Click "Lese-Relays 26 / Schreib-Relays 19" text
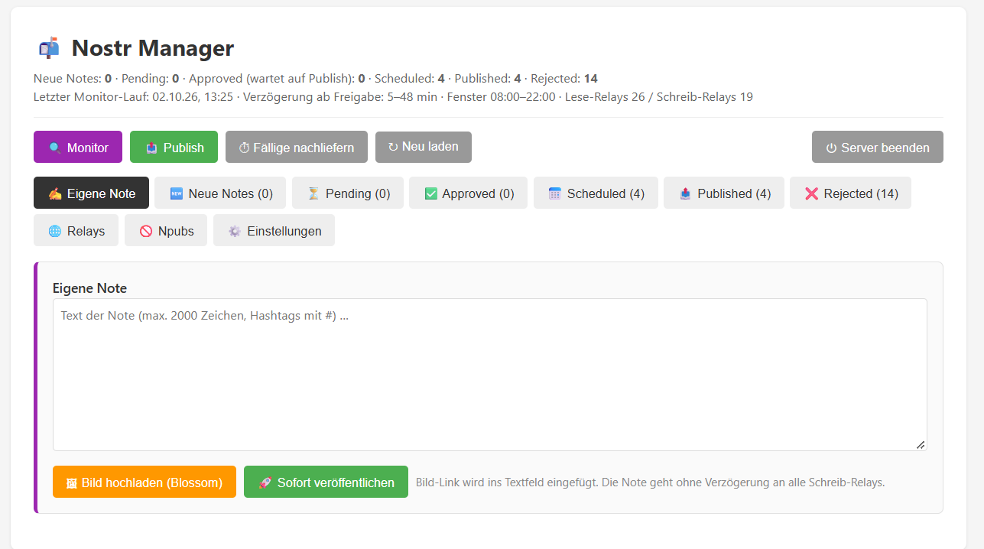Viewport: 984px width, 549px height. 659,97
